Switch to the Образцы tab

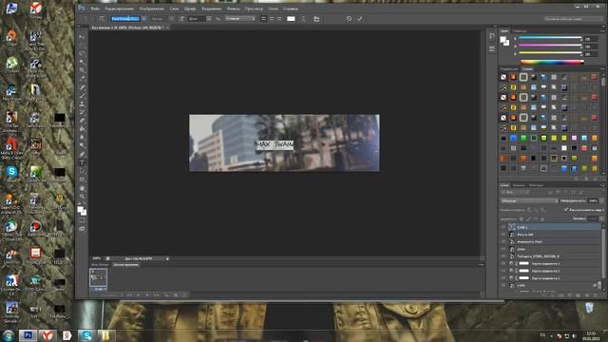[x=520, y=31]
